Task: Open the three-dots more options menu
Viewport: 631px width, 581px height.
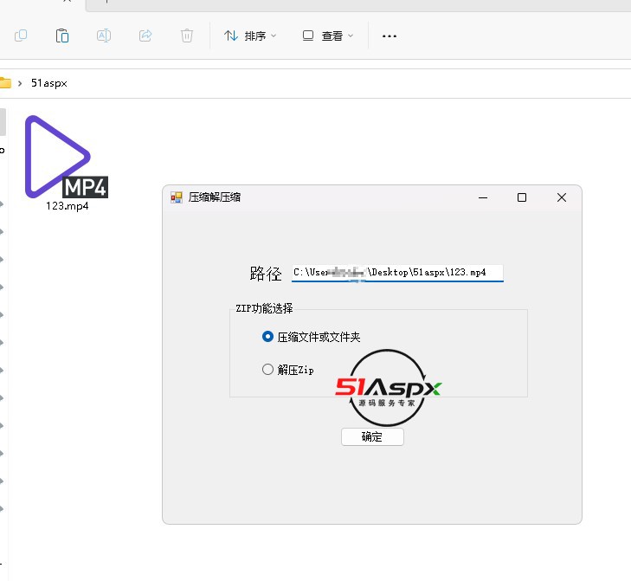Action: (x=390, y=36)
